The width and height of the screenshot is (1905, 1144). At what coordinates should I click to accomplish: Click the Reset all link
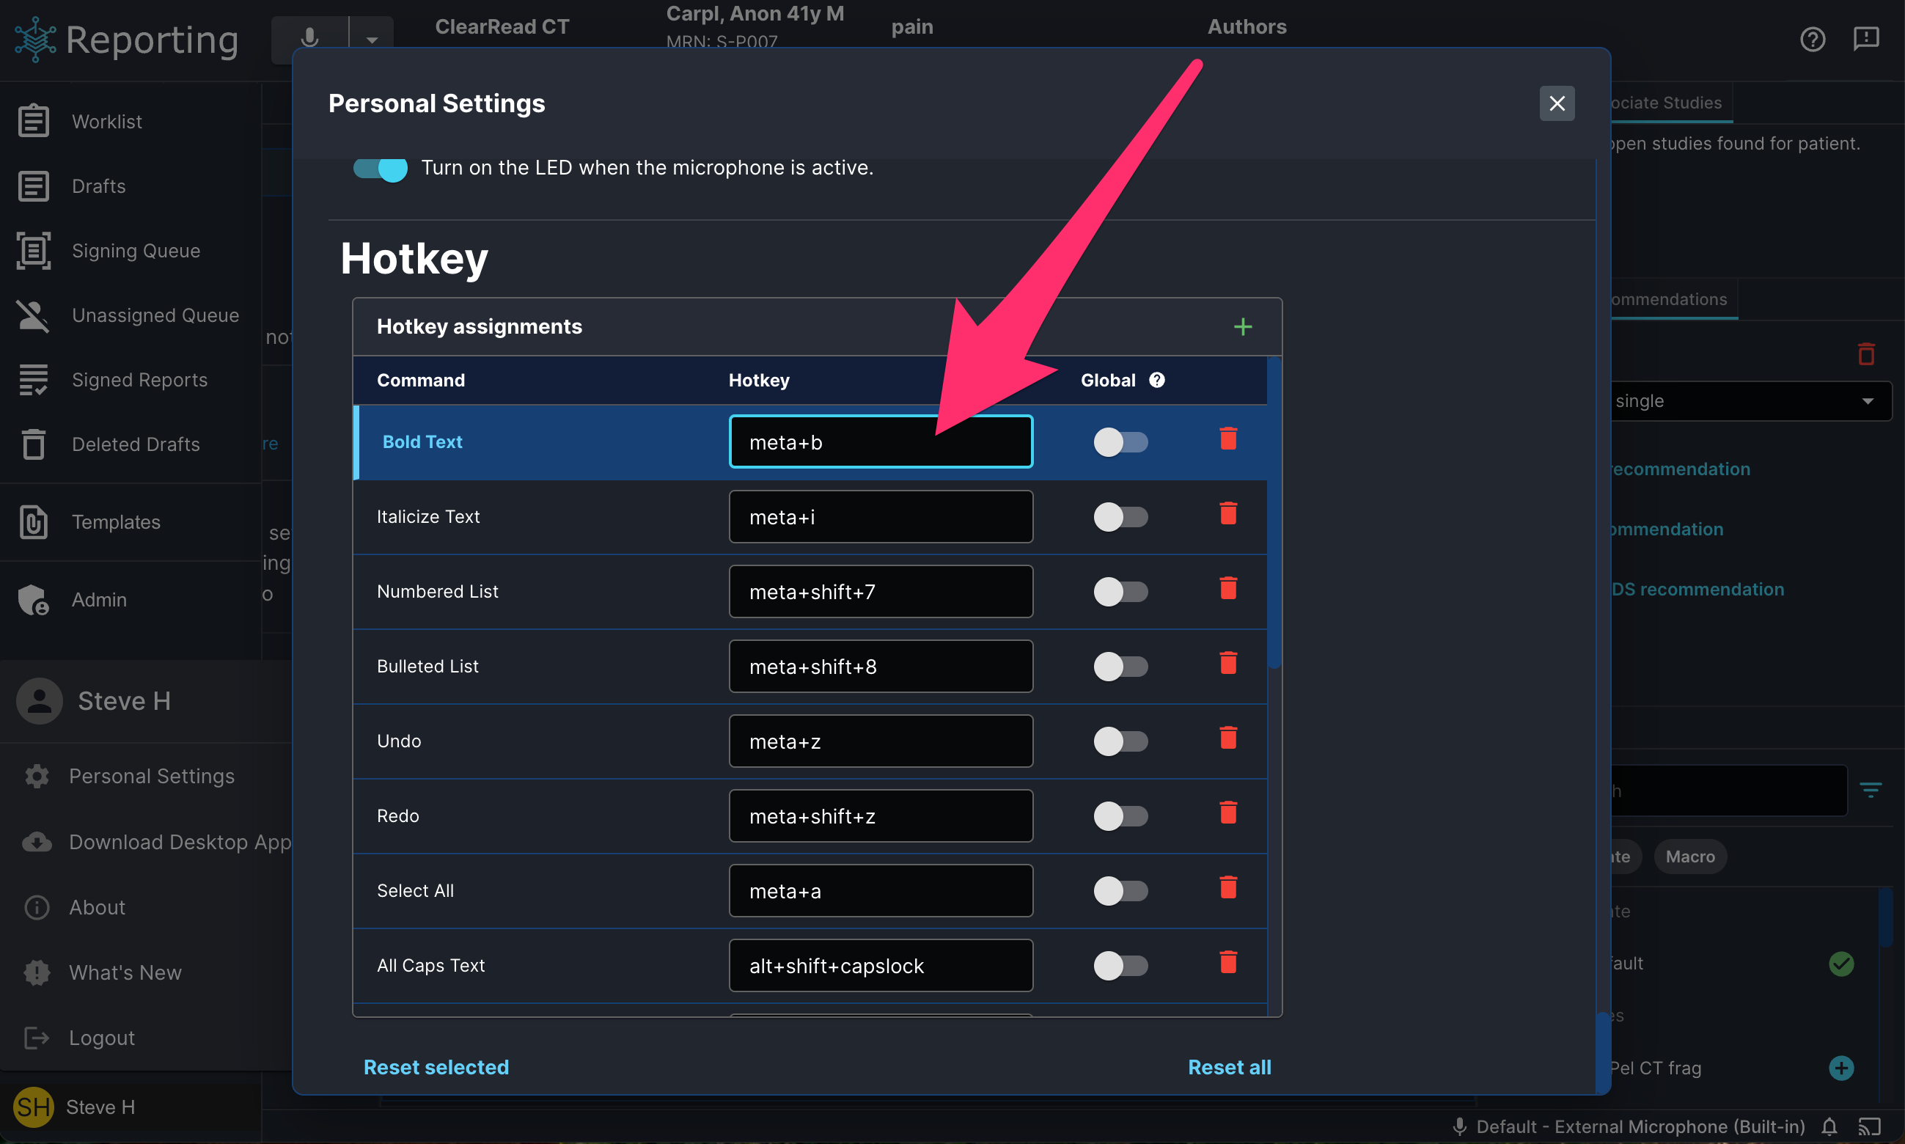pos(1229,1067)
